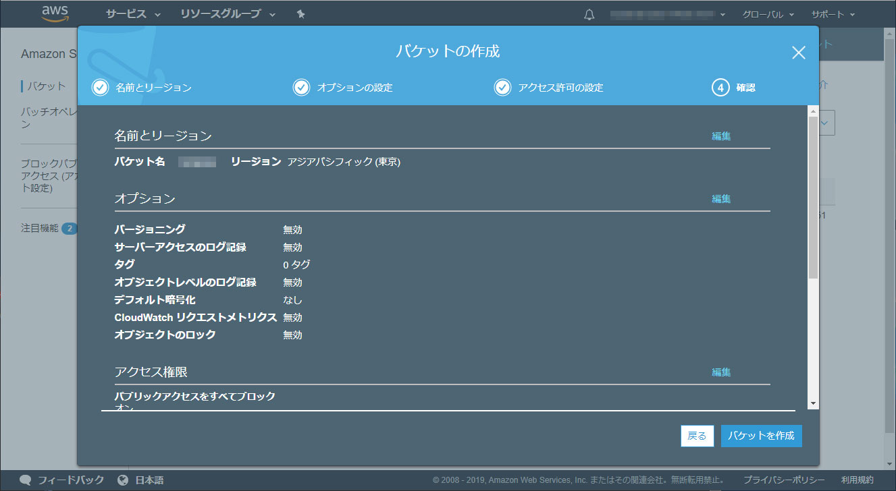
Task: Select the 名前とリージョン wizard step label
Action: coord(153,88)
